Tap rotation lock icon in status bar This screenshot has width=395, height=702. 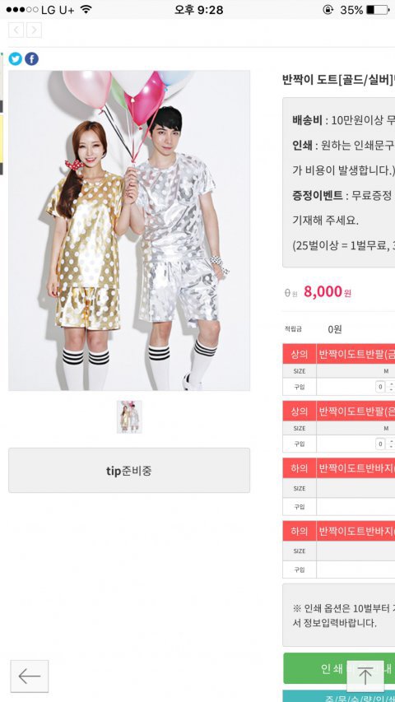point(328,9)
